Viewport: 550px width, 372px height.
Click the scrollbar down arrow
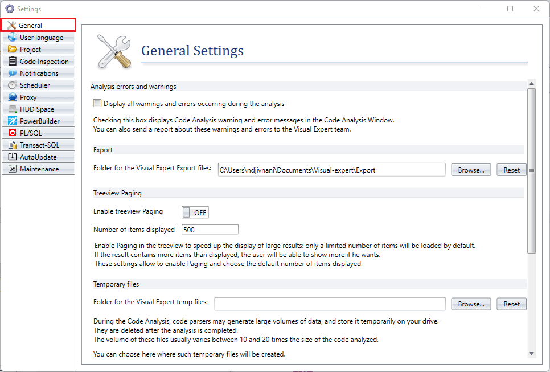coord(531,353)
